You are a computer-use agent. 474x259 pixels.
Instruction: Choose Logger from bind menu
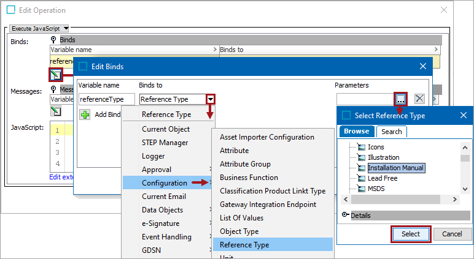(153, 156)
